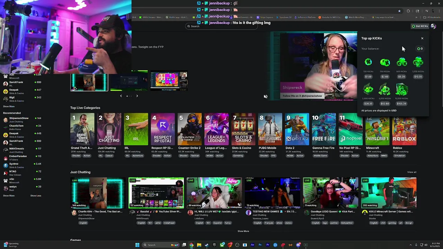
Task: Open the Slots & Casino category card
Action: coord(243,129)
